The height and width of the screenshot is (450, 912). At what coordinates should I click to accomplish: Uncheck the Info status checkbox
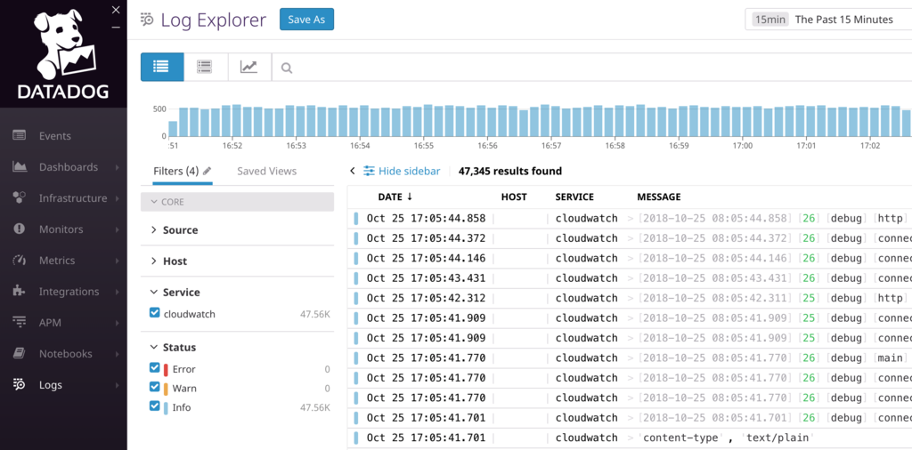coord(154,406)
